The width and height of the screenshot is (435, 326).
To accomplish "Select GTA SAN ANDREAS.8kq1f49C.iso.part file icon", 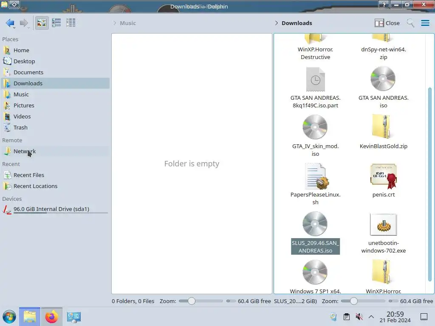I will (316, 79).
